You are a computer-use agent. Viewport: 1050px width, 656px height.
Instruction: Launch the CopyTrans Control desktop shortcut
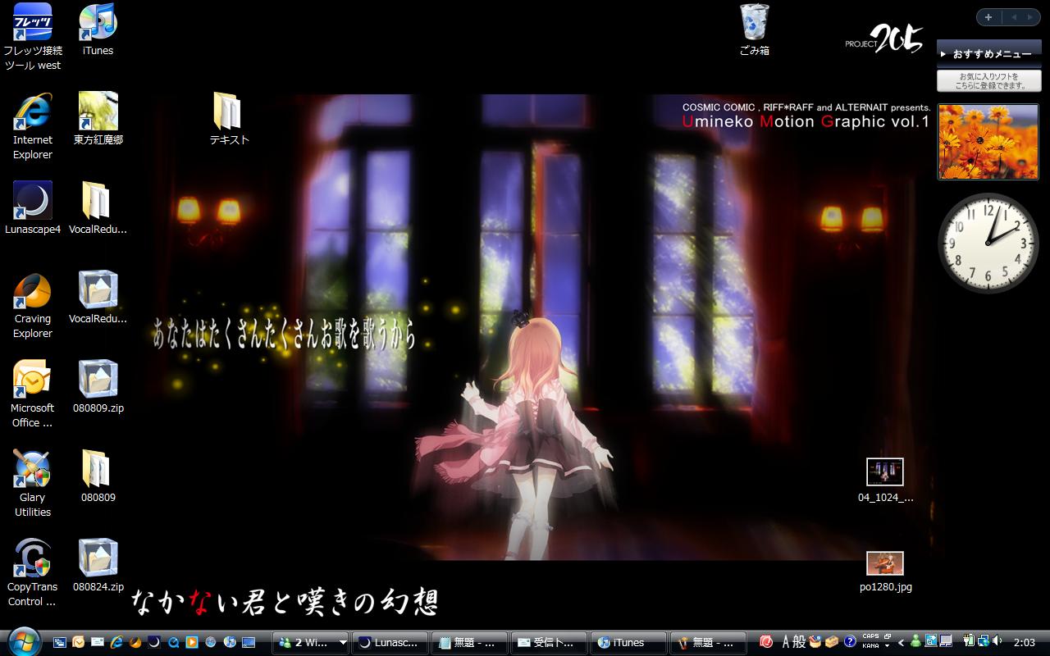[33, 572]
